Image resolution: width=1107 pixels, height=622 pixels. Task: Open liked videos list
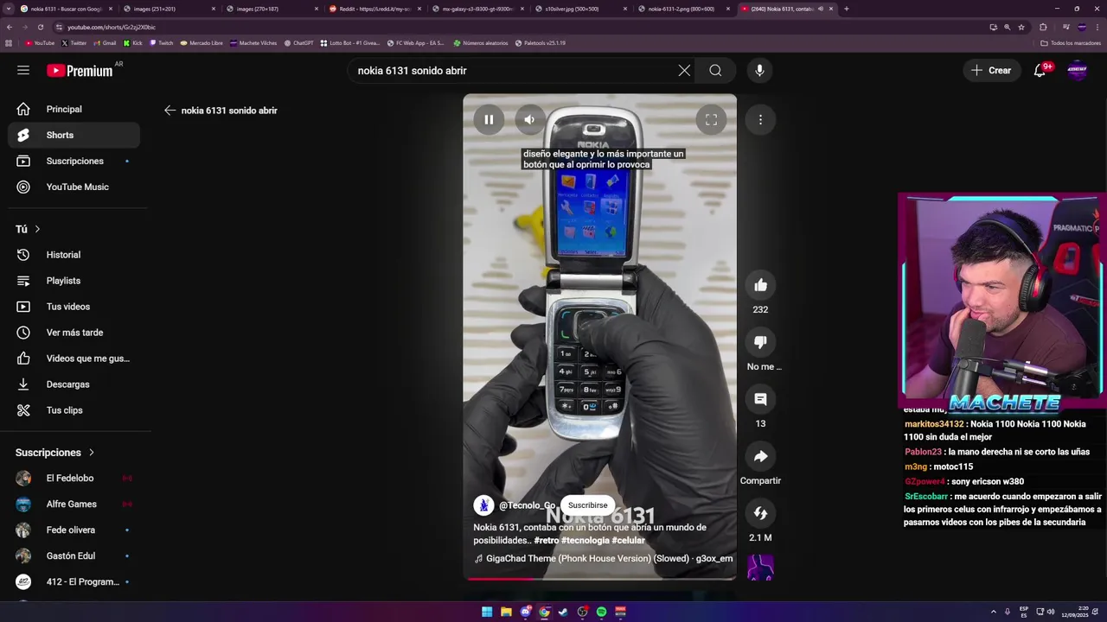[x=74, y=359]
